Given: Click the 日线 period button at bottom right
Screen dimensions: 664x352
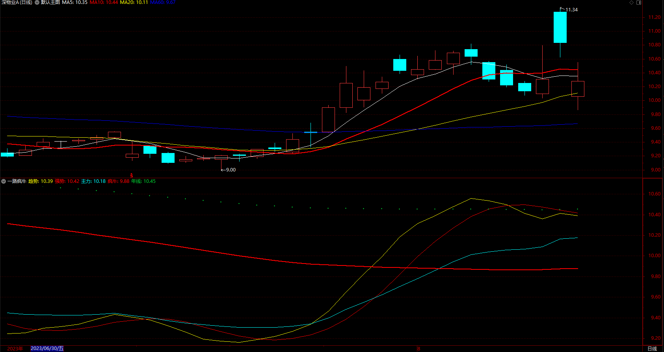Looking at the screenshot, I should (x=653, y=349).
